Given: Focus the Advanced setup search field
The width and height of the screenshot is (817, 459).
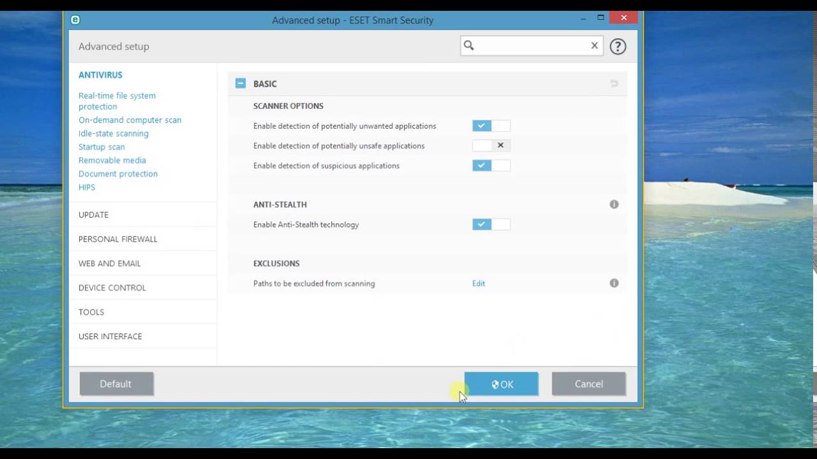Looking at the screenshot, I should click(532, 45).
